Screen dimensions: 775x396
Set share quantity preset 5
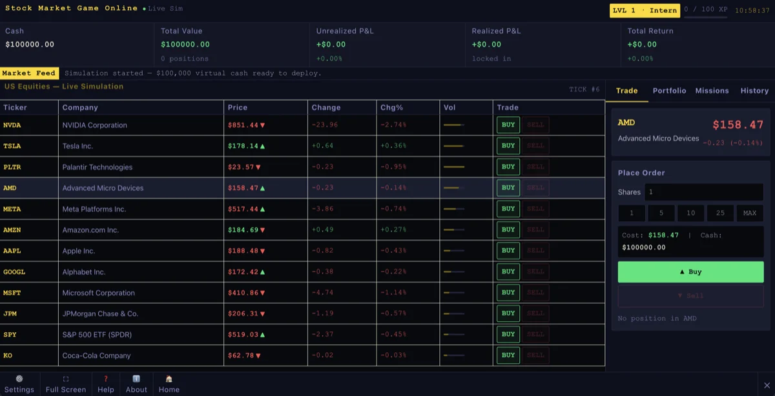click(661, 213)
